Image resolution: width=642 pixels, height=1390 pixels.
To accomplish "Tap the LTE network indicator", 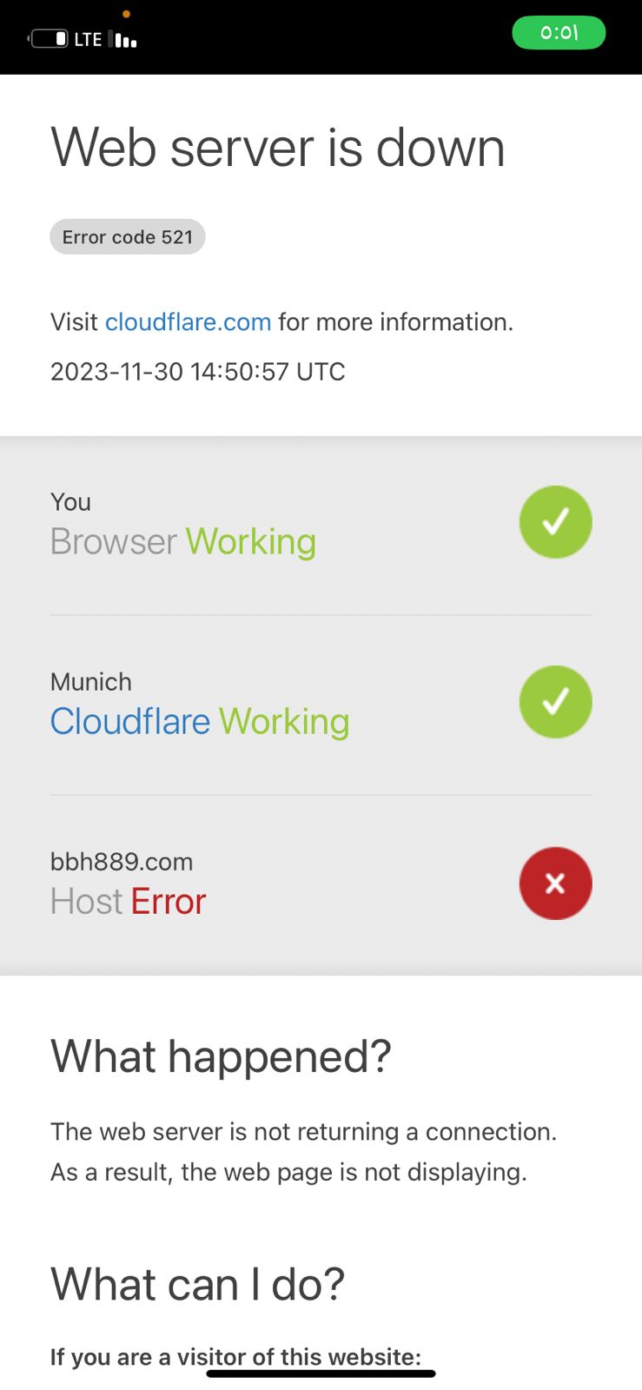I will [x=89, y=40].
